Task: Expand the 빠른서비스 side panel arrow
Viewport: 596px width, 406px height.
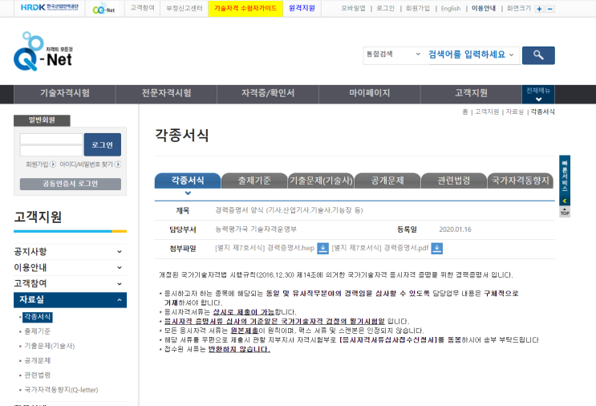Action: tap(565, 201)
